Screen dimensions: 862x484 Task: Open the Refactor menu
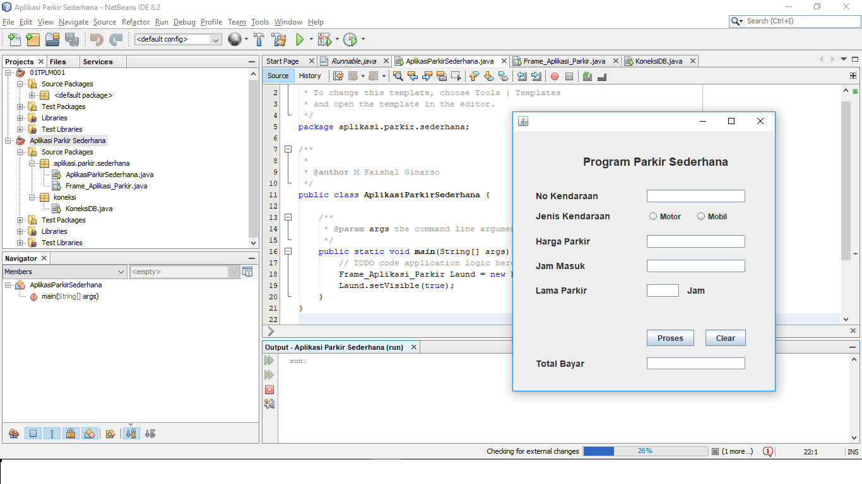[136, 21]
